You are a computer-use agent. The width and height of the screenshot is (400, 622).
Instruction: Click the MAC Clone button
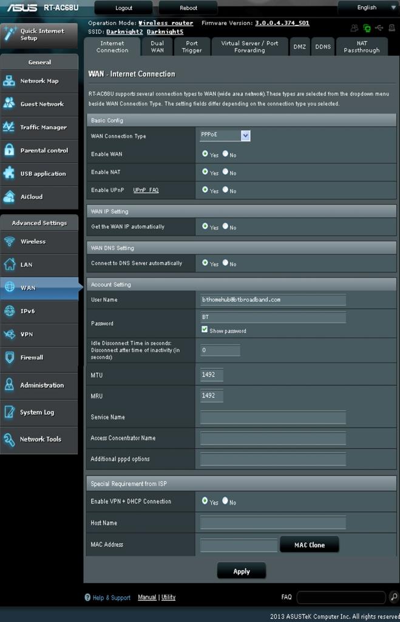(309, 545)
